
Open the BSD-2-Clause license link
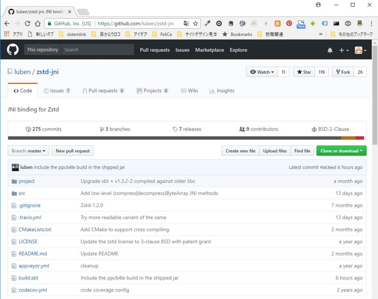330,129
